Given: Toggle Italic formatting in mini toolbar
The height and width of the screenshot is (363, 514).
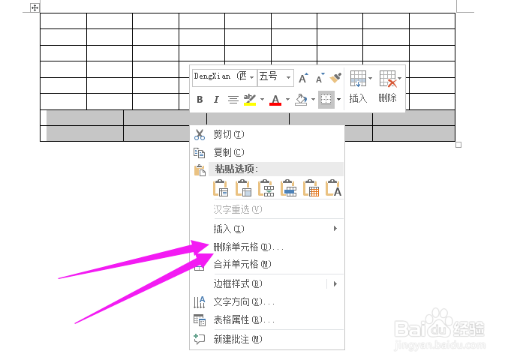Looking at the screenshot, I should click(216, 99).
